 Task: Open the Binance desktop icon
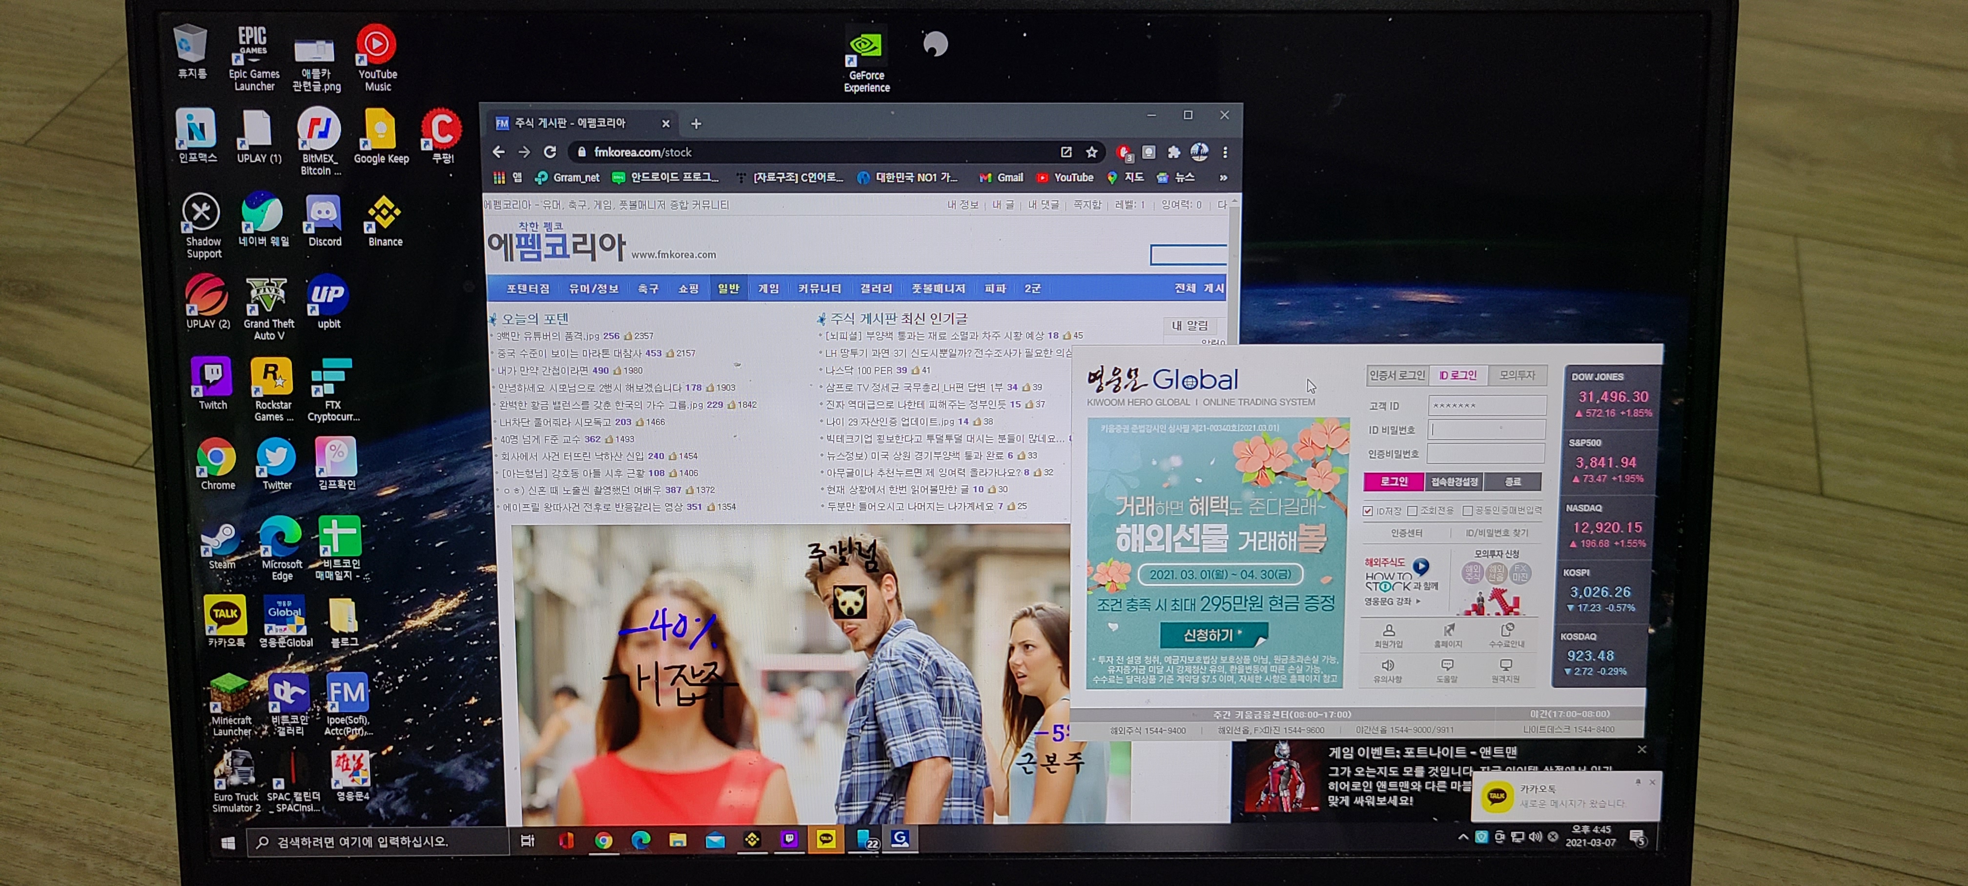384,220
